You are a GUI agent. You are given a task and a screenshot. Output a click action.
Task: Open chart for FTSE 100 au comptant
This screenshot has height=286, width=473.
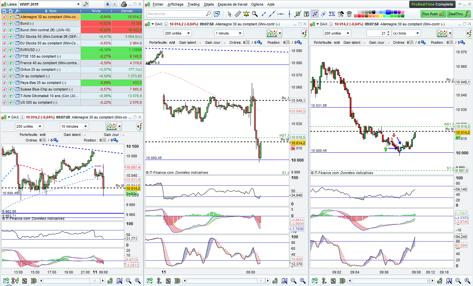point(17,56)
